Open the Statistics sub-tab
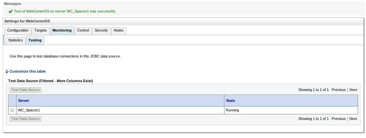 [x=16, y=40]
